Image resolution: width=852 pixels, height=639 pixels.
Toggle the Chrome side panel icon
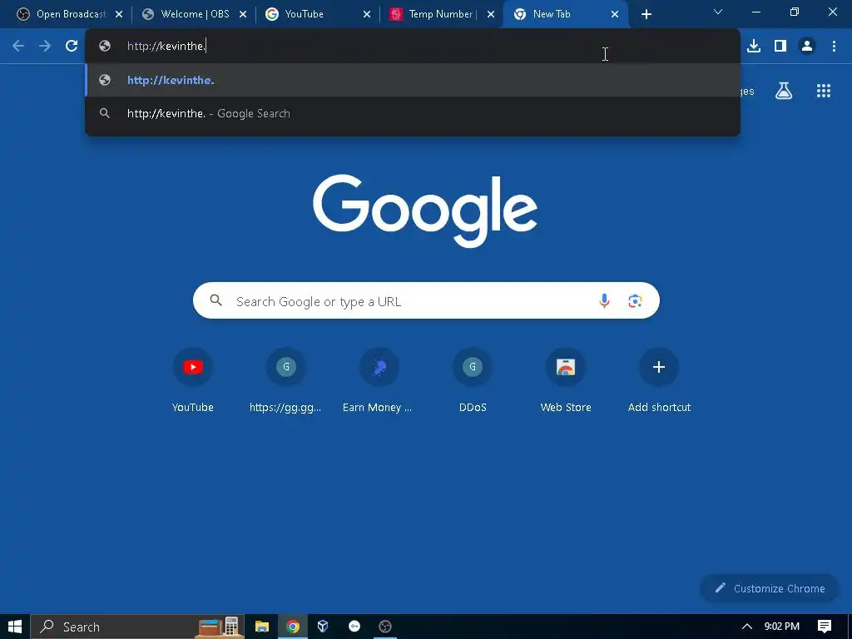tap(780, 47)
